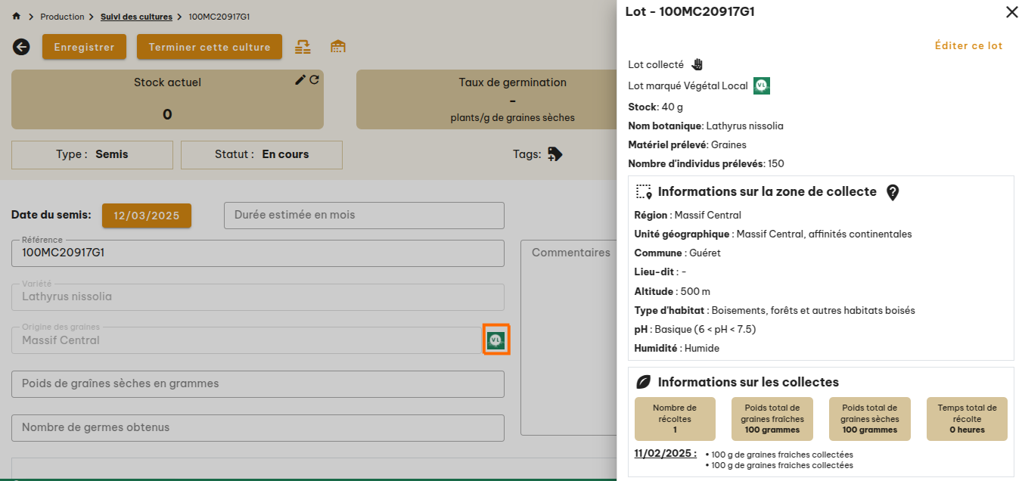Close the Lot details side panel

tap(1011, 12)
